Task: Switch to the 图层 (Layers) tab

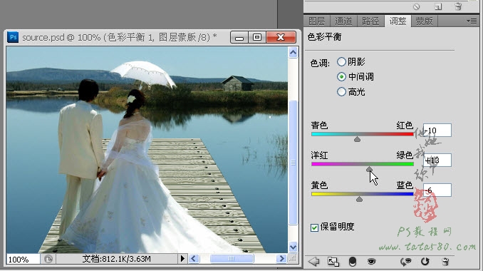Action: pyautogui.click(x=317, y=21)
